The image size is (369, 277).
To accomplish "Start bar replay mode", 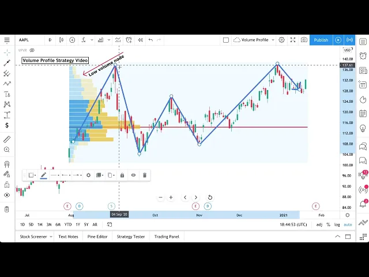I will [x=140, y=40].
